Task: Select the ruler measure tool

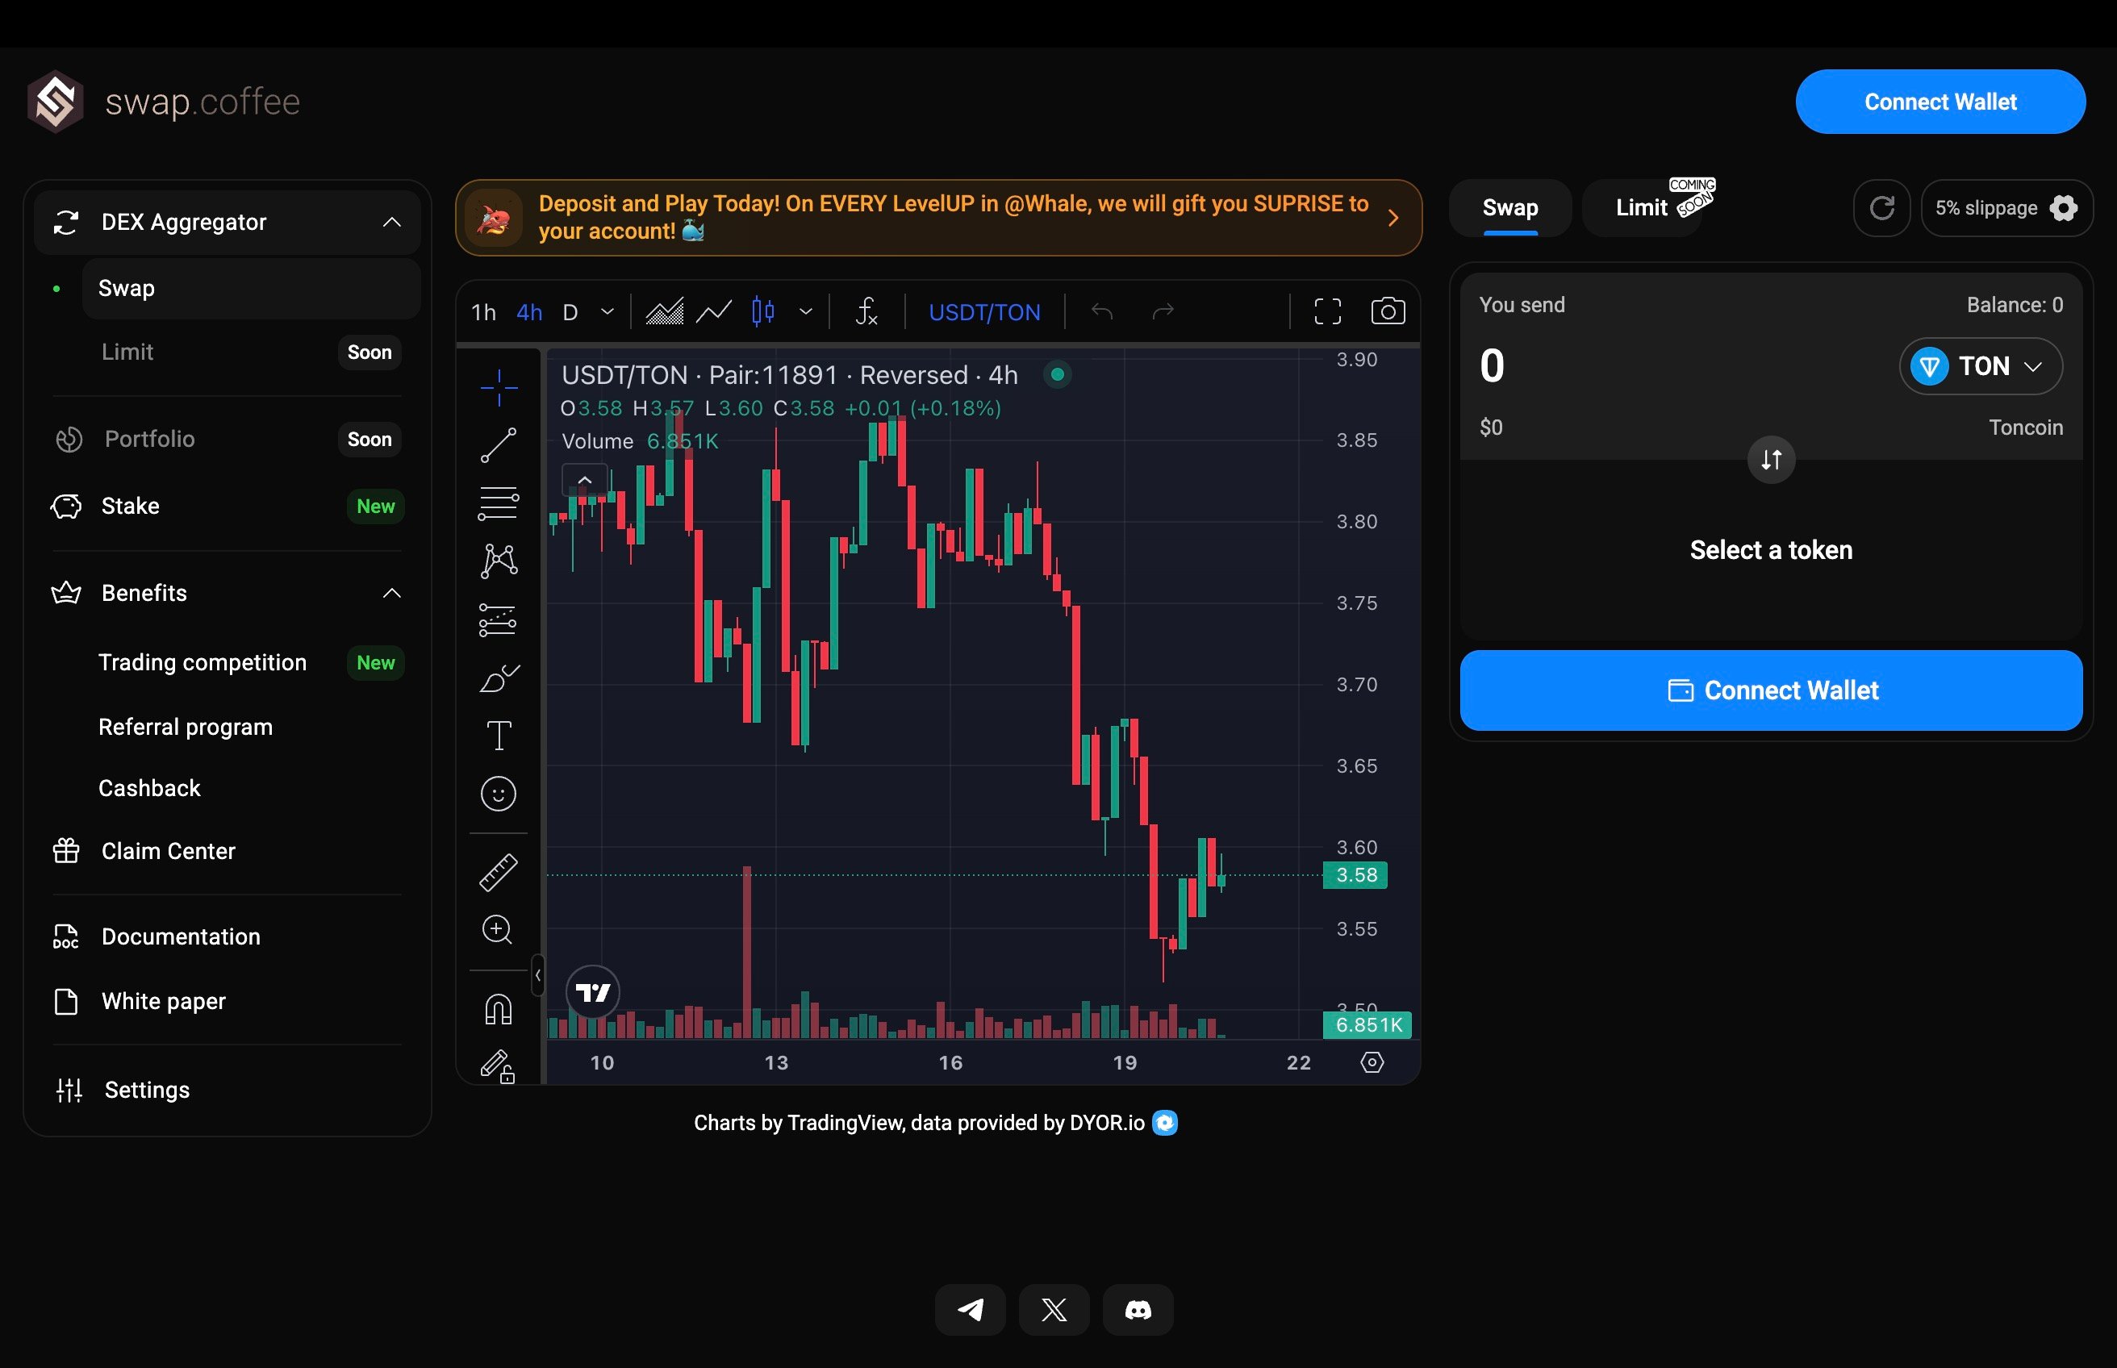Action: 499,872
